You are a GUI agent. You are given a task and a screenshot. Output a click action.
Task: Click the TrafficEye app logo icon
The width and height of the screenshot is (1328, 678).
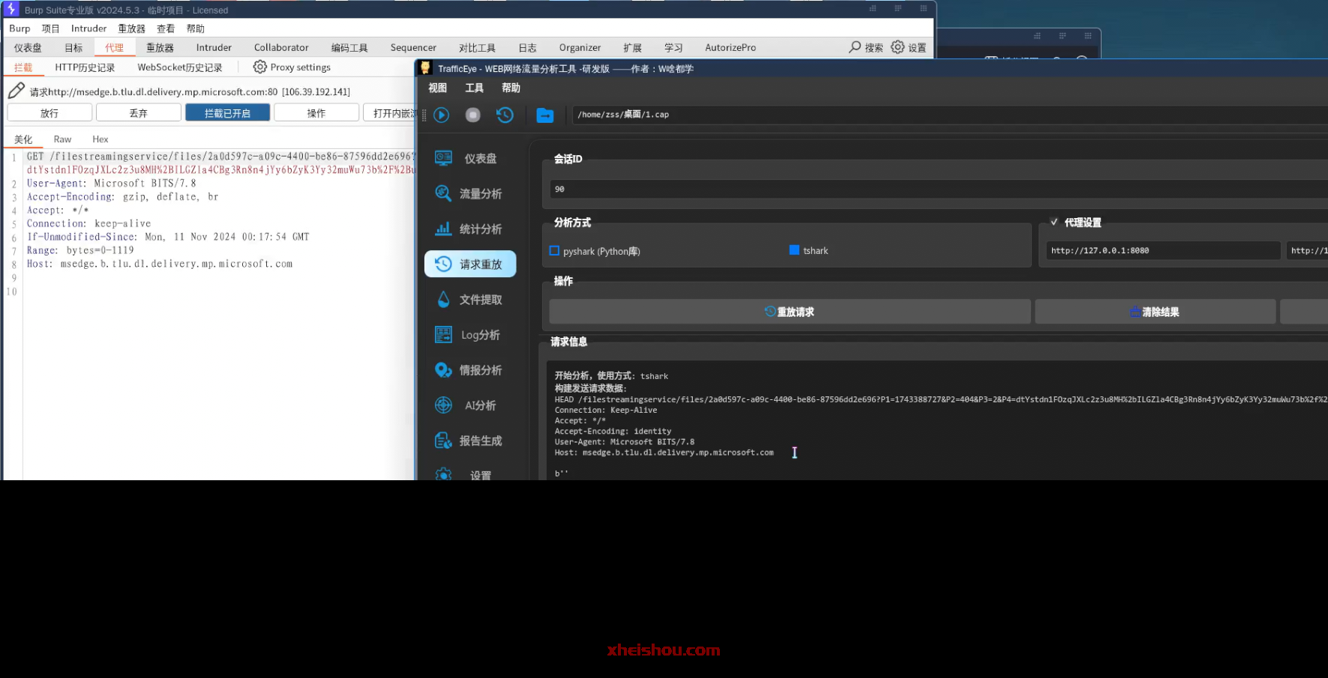click(425, 68)
